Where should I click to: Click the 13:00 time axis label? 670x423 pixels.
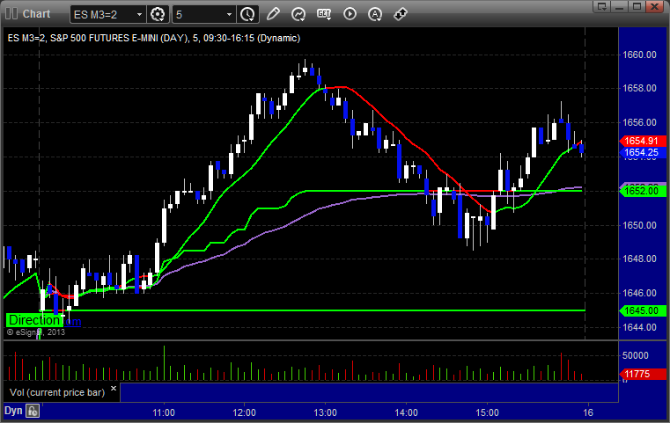click(326, 412)
